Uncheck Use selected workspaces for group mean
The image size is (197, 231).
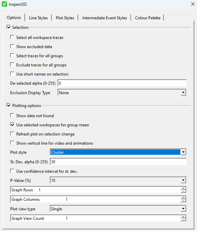[13, 125]
